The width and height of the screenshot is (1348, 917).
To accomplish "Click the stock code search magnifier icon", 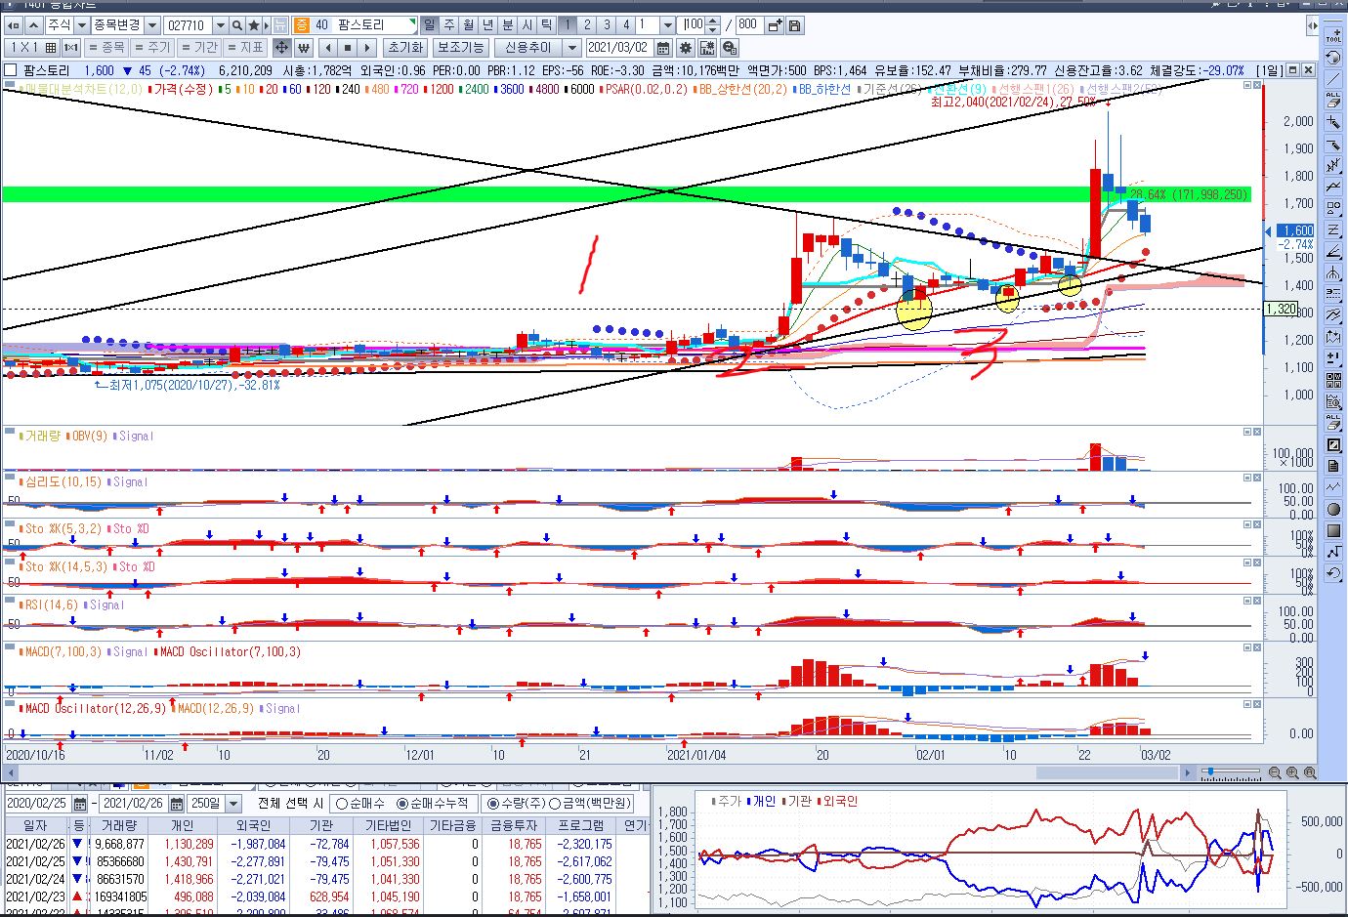I will click(x=238, y=25).
